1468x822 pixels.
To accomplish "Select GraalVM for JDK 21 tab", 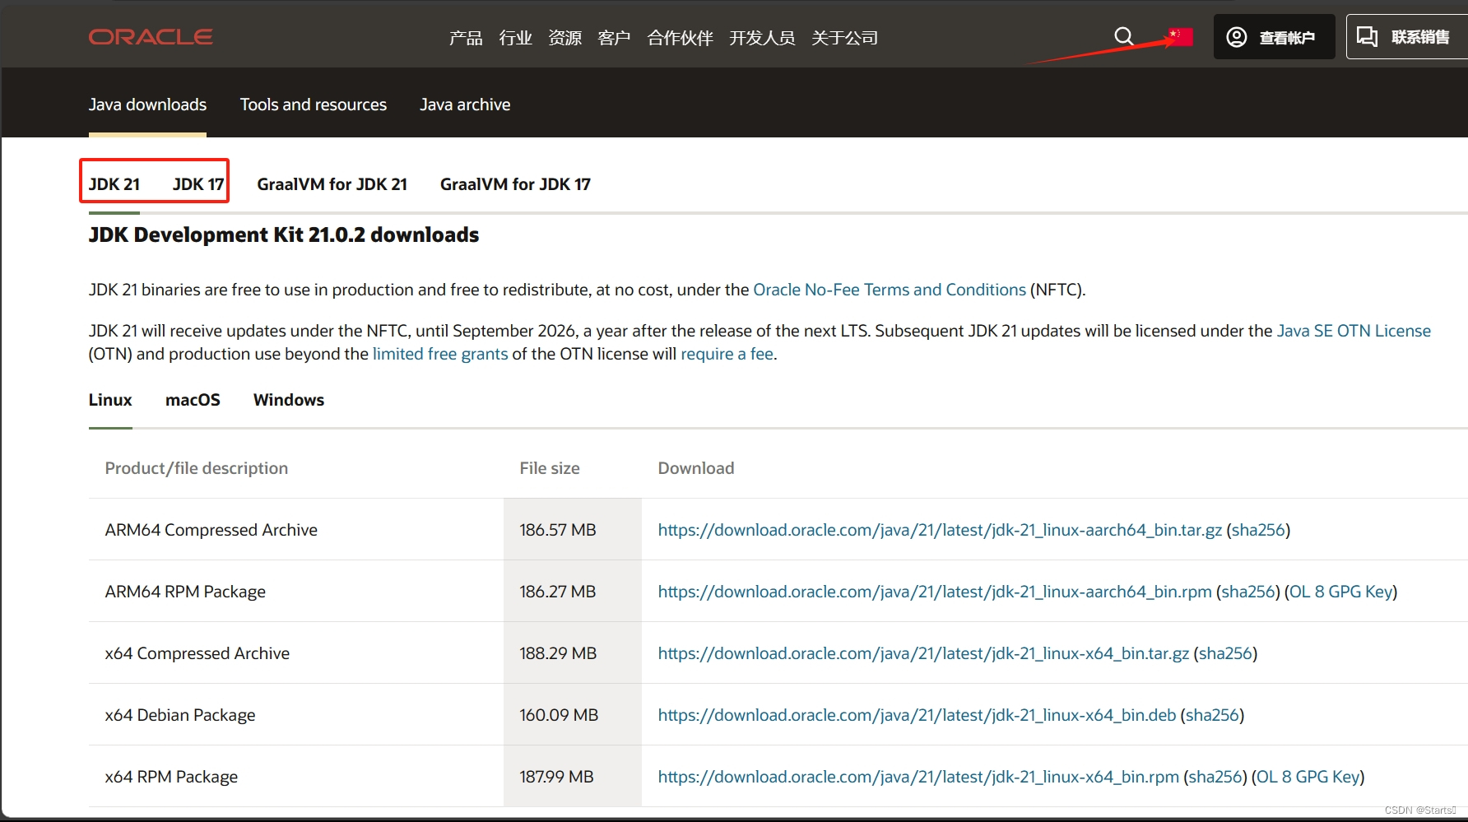I will (x=332, y=184).
